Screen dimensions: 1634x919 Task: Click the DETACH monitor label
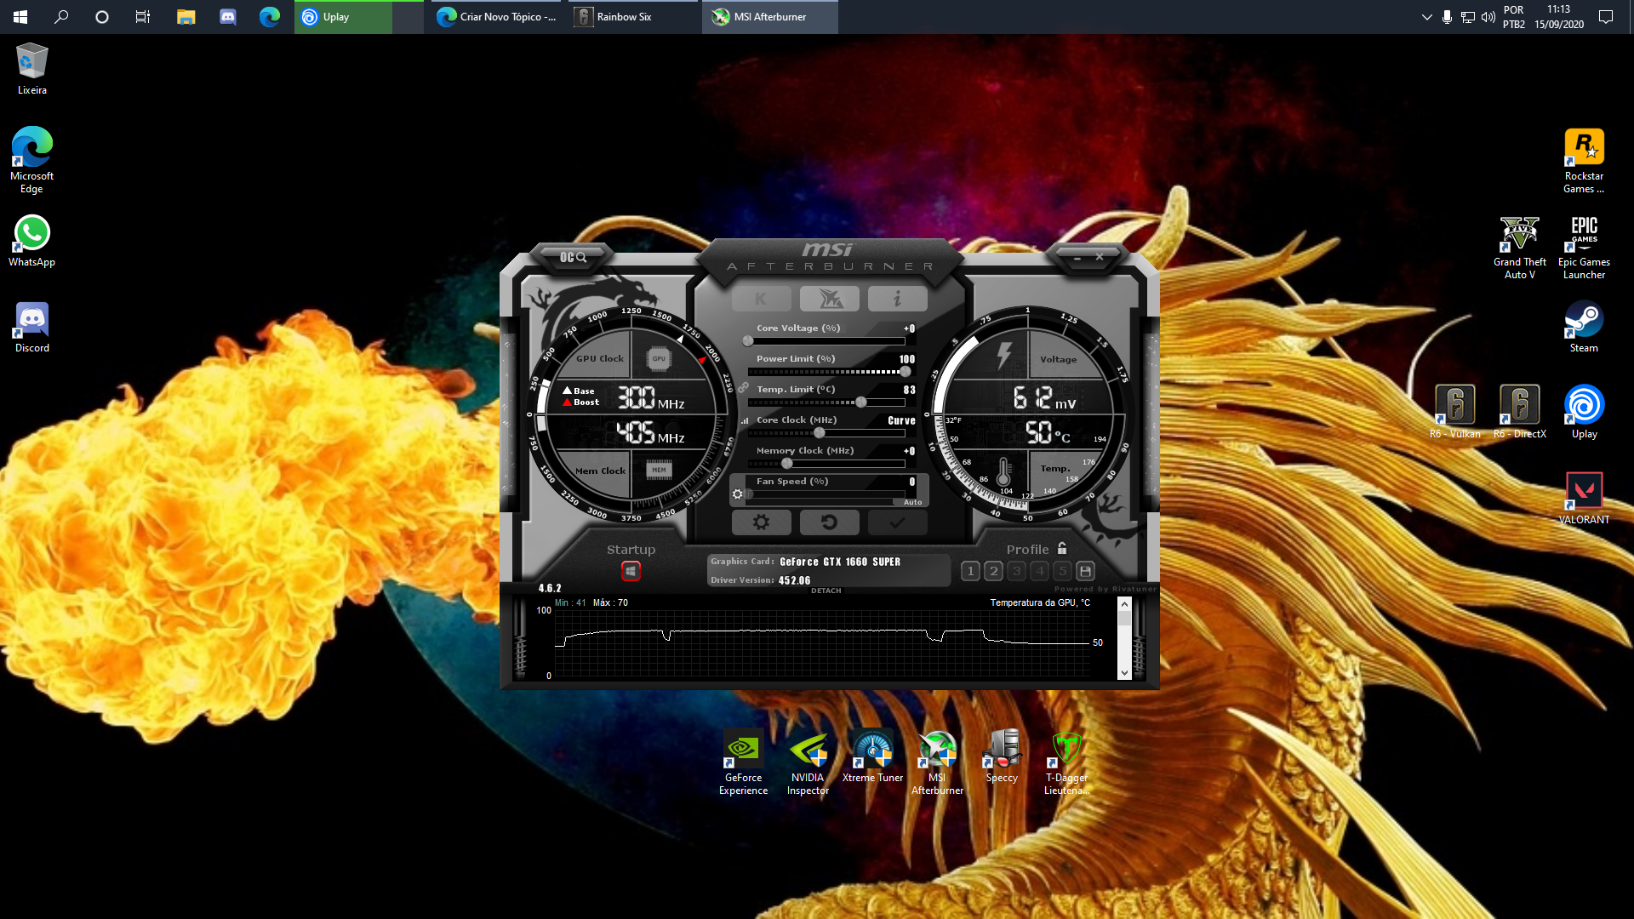[x=826, y=591]
